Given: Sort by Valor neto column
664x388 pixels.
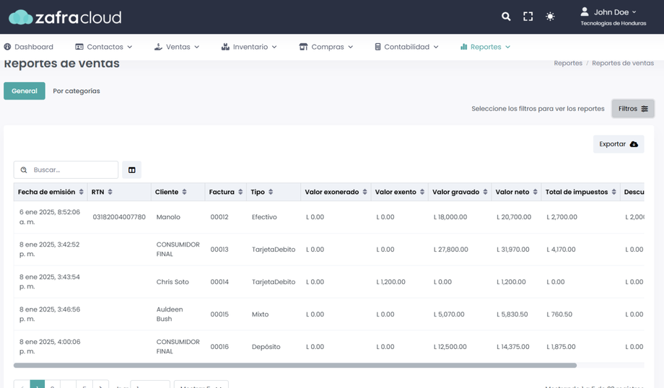Looking at the screenshot, I should click(x=536, y=192).
